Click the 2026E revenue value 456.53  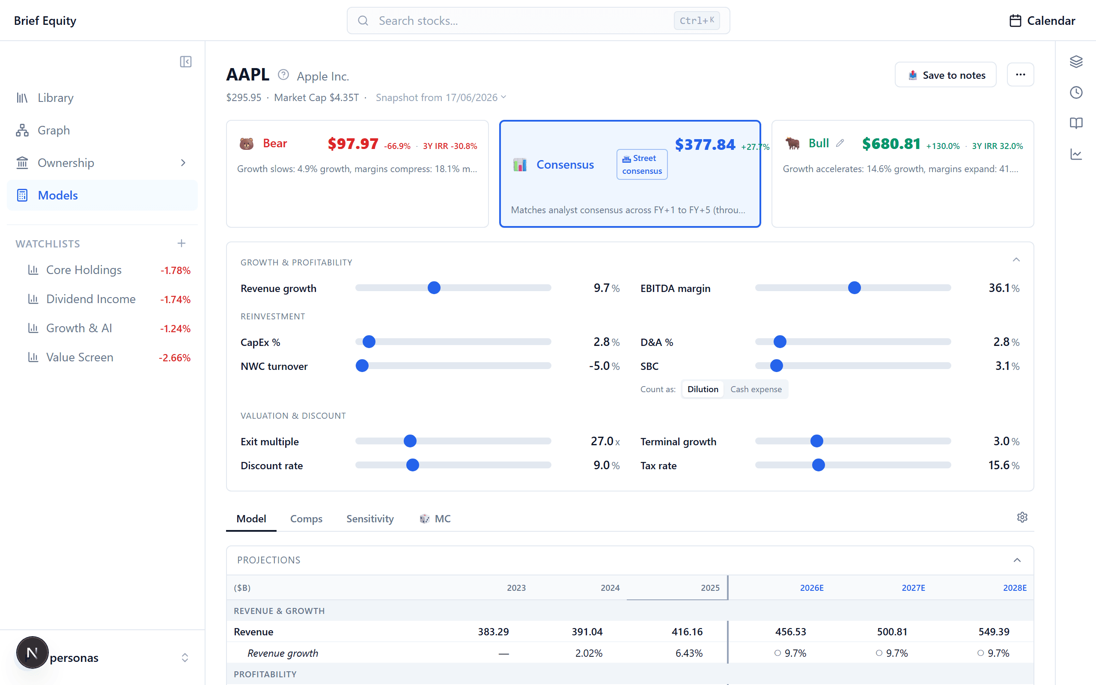(790, 631)
